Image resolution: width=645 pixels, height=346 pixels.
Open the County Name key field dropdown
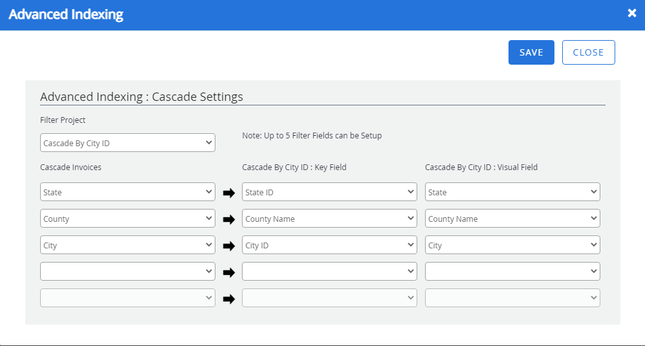tap(329, 219)
